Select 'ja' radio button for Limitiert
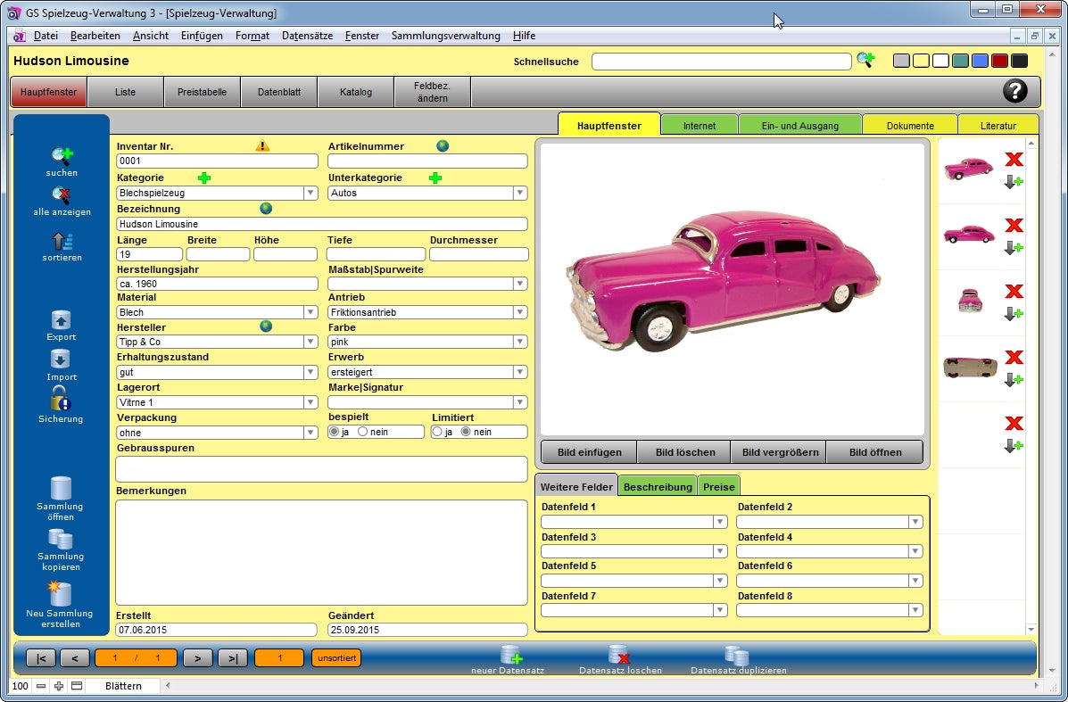The image size is (1068, 702). (437, 432)
